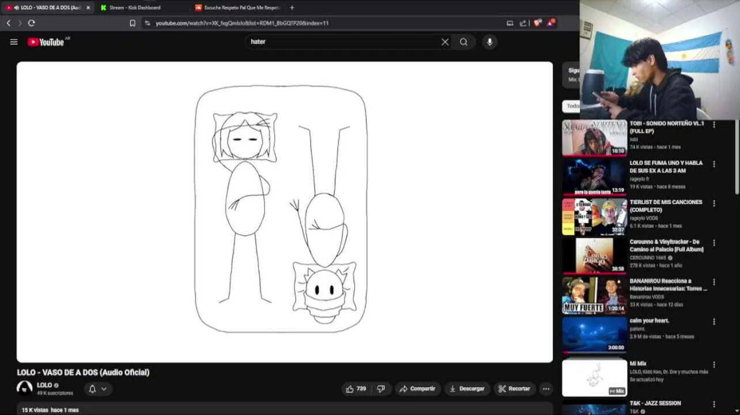Click the Descargar download button
Image resolution: width=740 pixels, height=415 pixels.
click(467, 388)
